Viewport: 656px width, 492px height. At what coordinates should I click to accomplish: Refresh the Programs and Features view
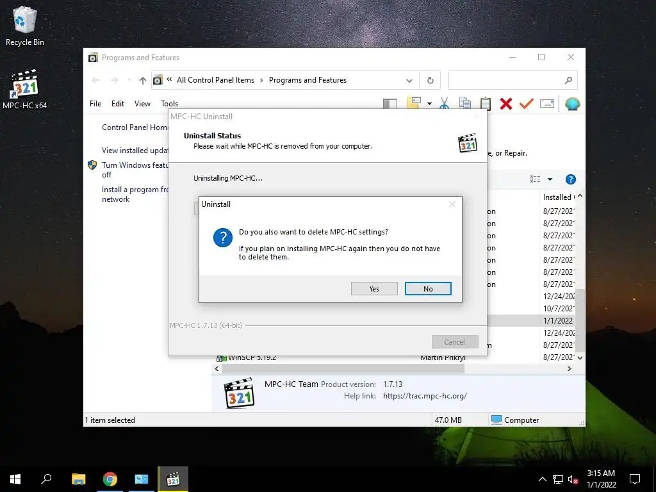(x=430, y=80)
